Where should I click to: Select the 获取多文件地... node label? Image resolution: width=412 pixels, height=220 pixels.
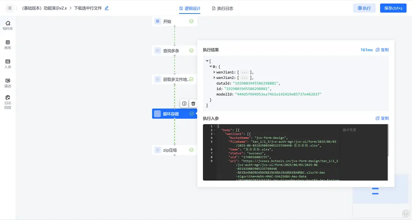(x=176, y=79)
